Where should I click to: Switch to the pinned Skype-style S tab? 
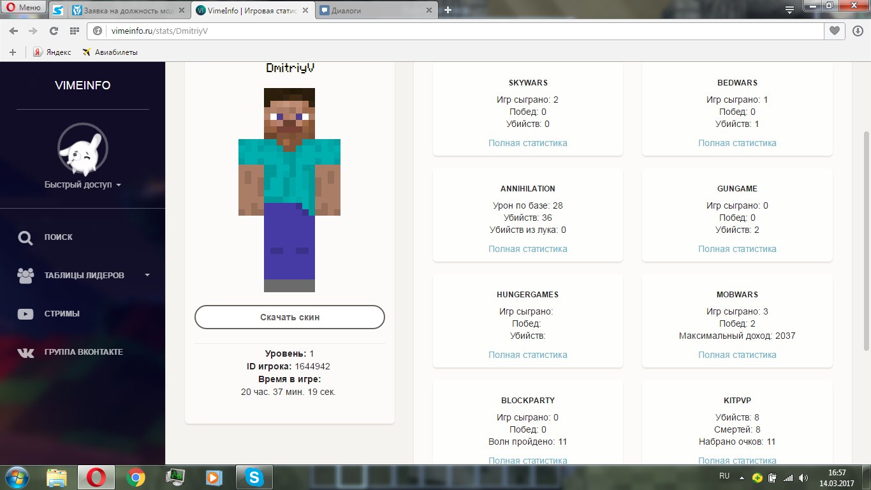point(58,10)
